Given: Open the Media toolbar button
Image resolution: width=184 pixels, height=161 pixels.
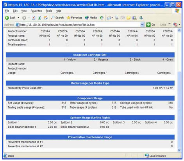Looking at the screenshot, I should point(91,18).
